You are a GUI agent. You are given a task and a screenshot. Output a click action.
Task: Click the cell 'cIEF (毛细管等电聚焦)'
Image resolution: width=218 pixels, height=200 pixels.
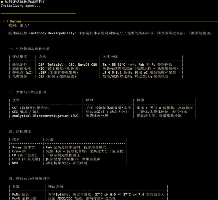[x=58, y=73]
